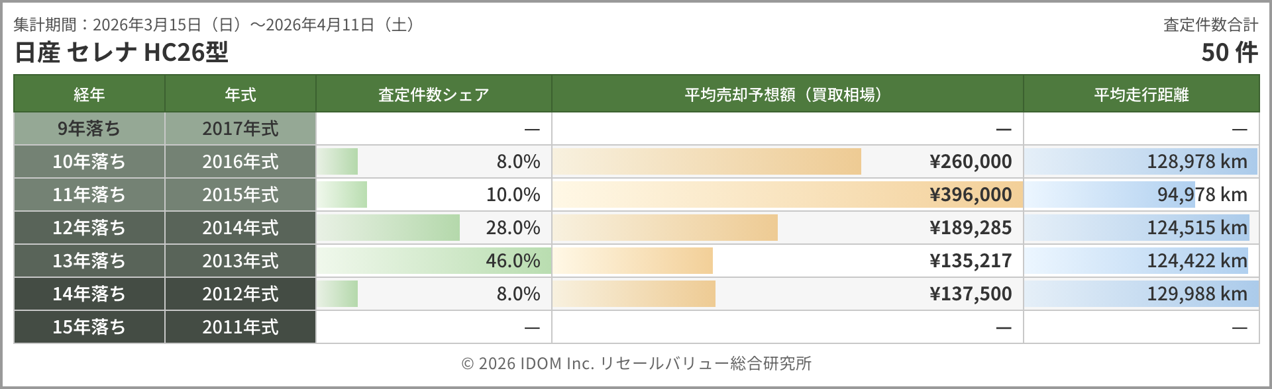Select the ¥260,000 price value

(x=971, y=161)
